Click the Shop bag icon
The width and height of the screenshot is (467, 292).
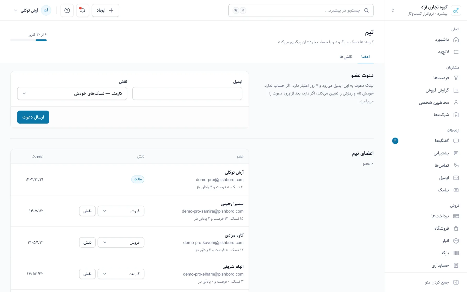(456, 228)
